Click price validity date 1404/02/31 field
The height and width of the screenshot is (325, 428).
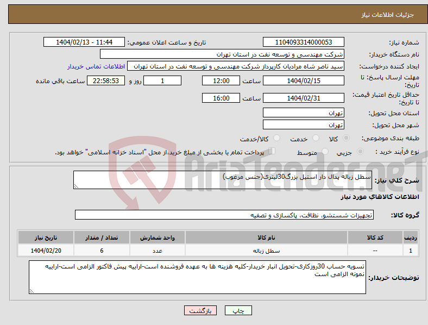click(303, 98)
